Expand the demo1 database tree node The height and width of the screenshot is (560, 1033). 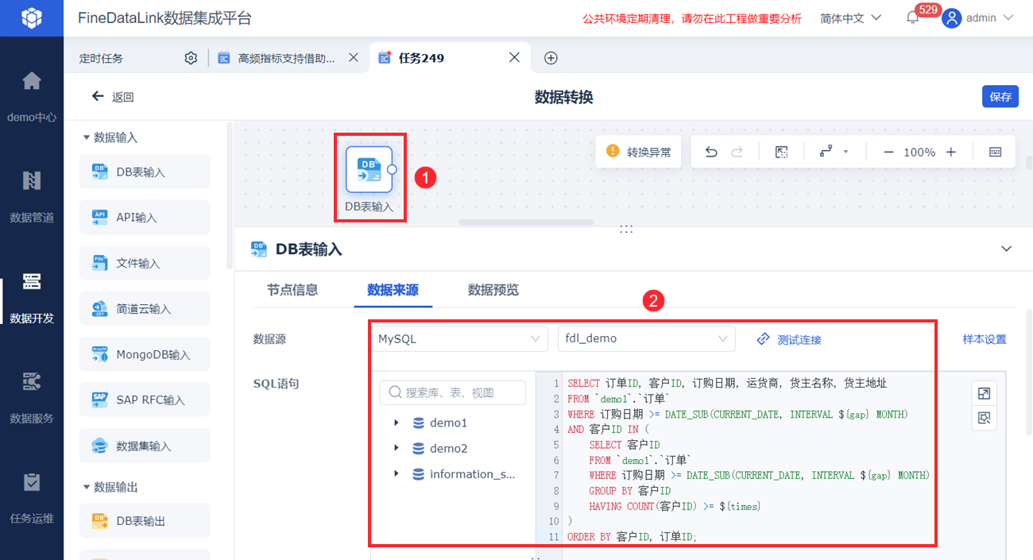(397, 423)
